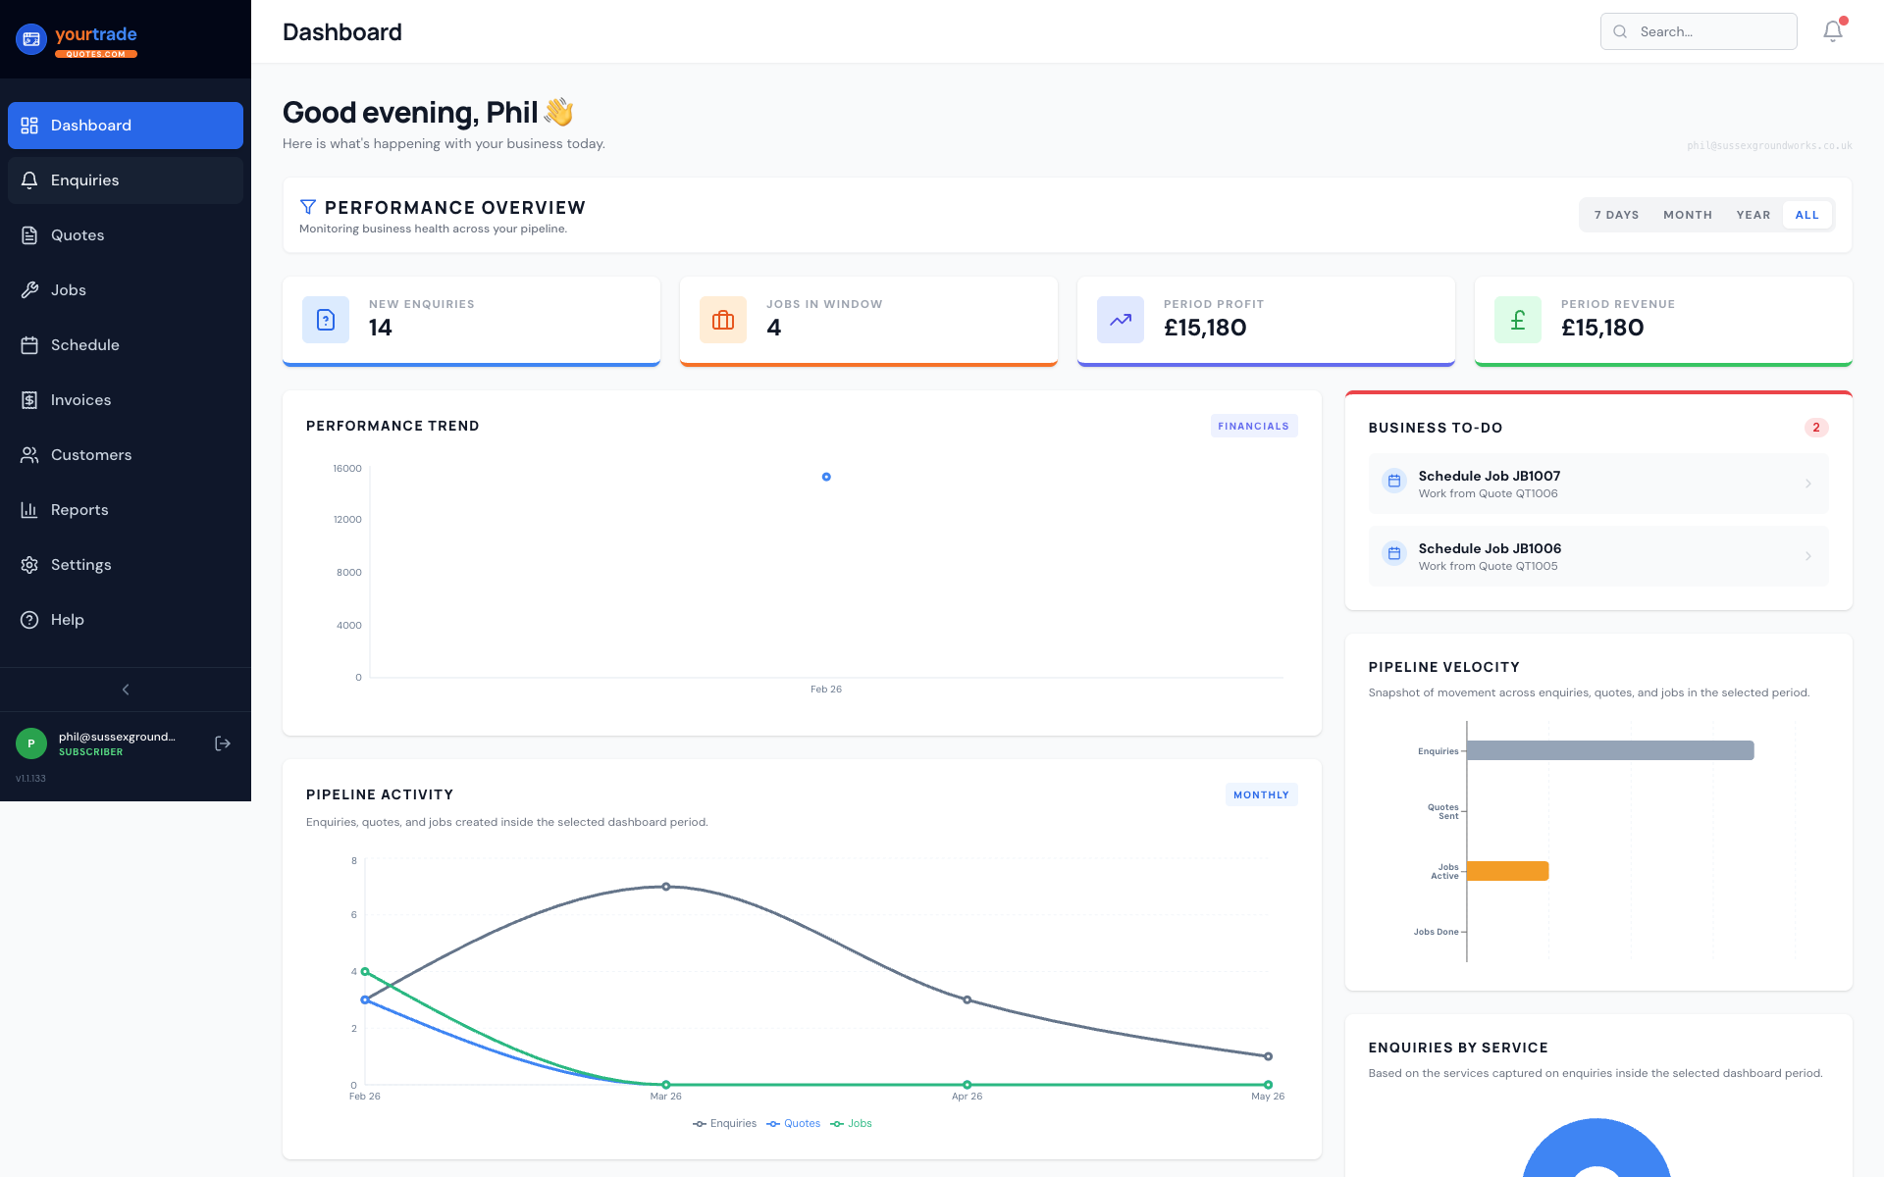Toggle Enquiries series in chart legend

[724, 1124]
